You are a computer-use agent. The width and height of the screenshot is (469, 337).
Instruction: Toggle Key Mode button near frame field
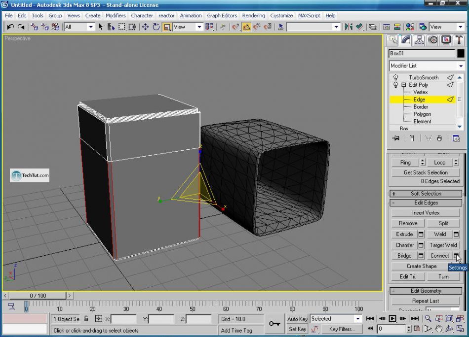(370, 329)
